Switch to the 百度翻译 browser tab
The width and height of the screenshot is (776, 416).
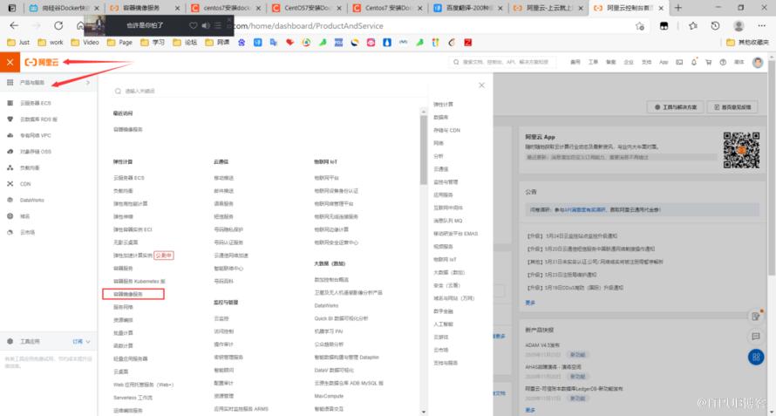(x=467, y=8)
